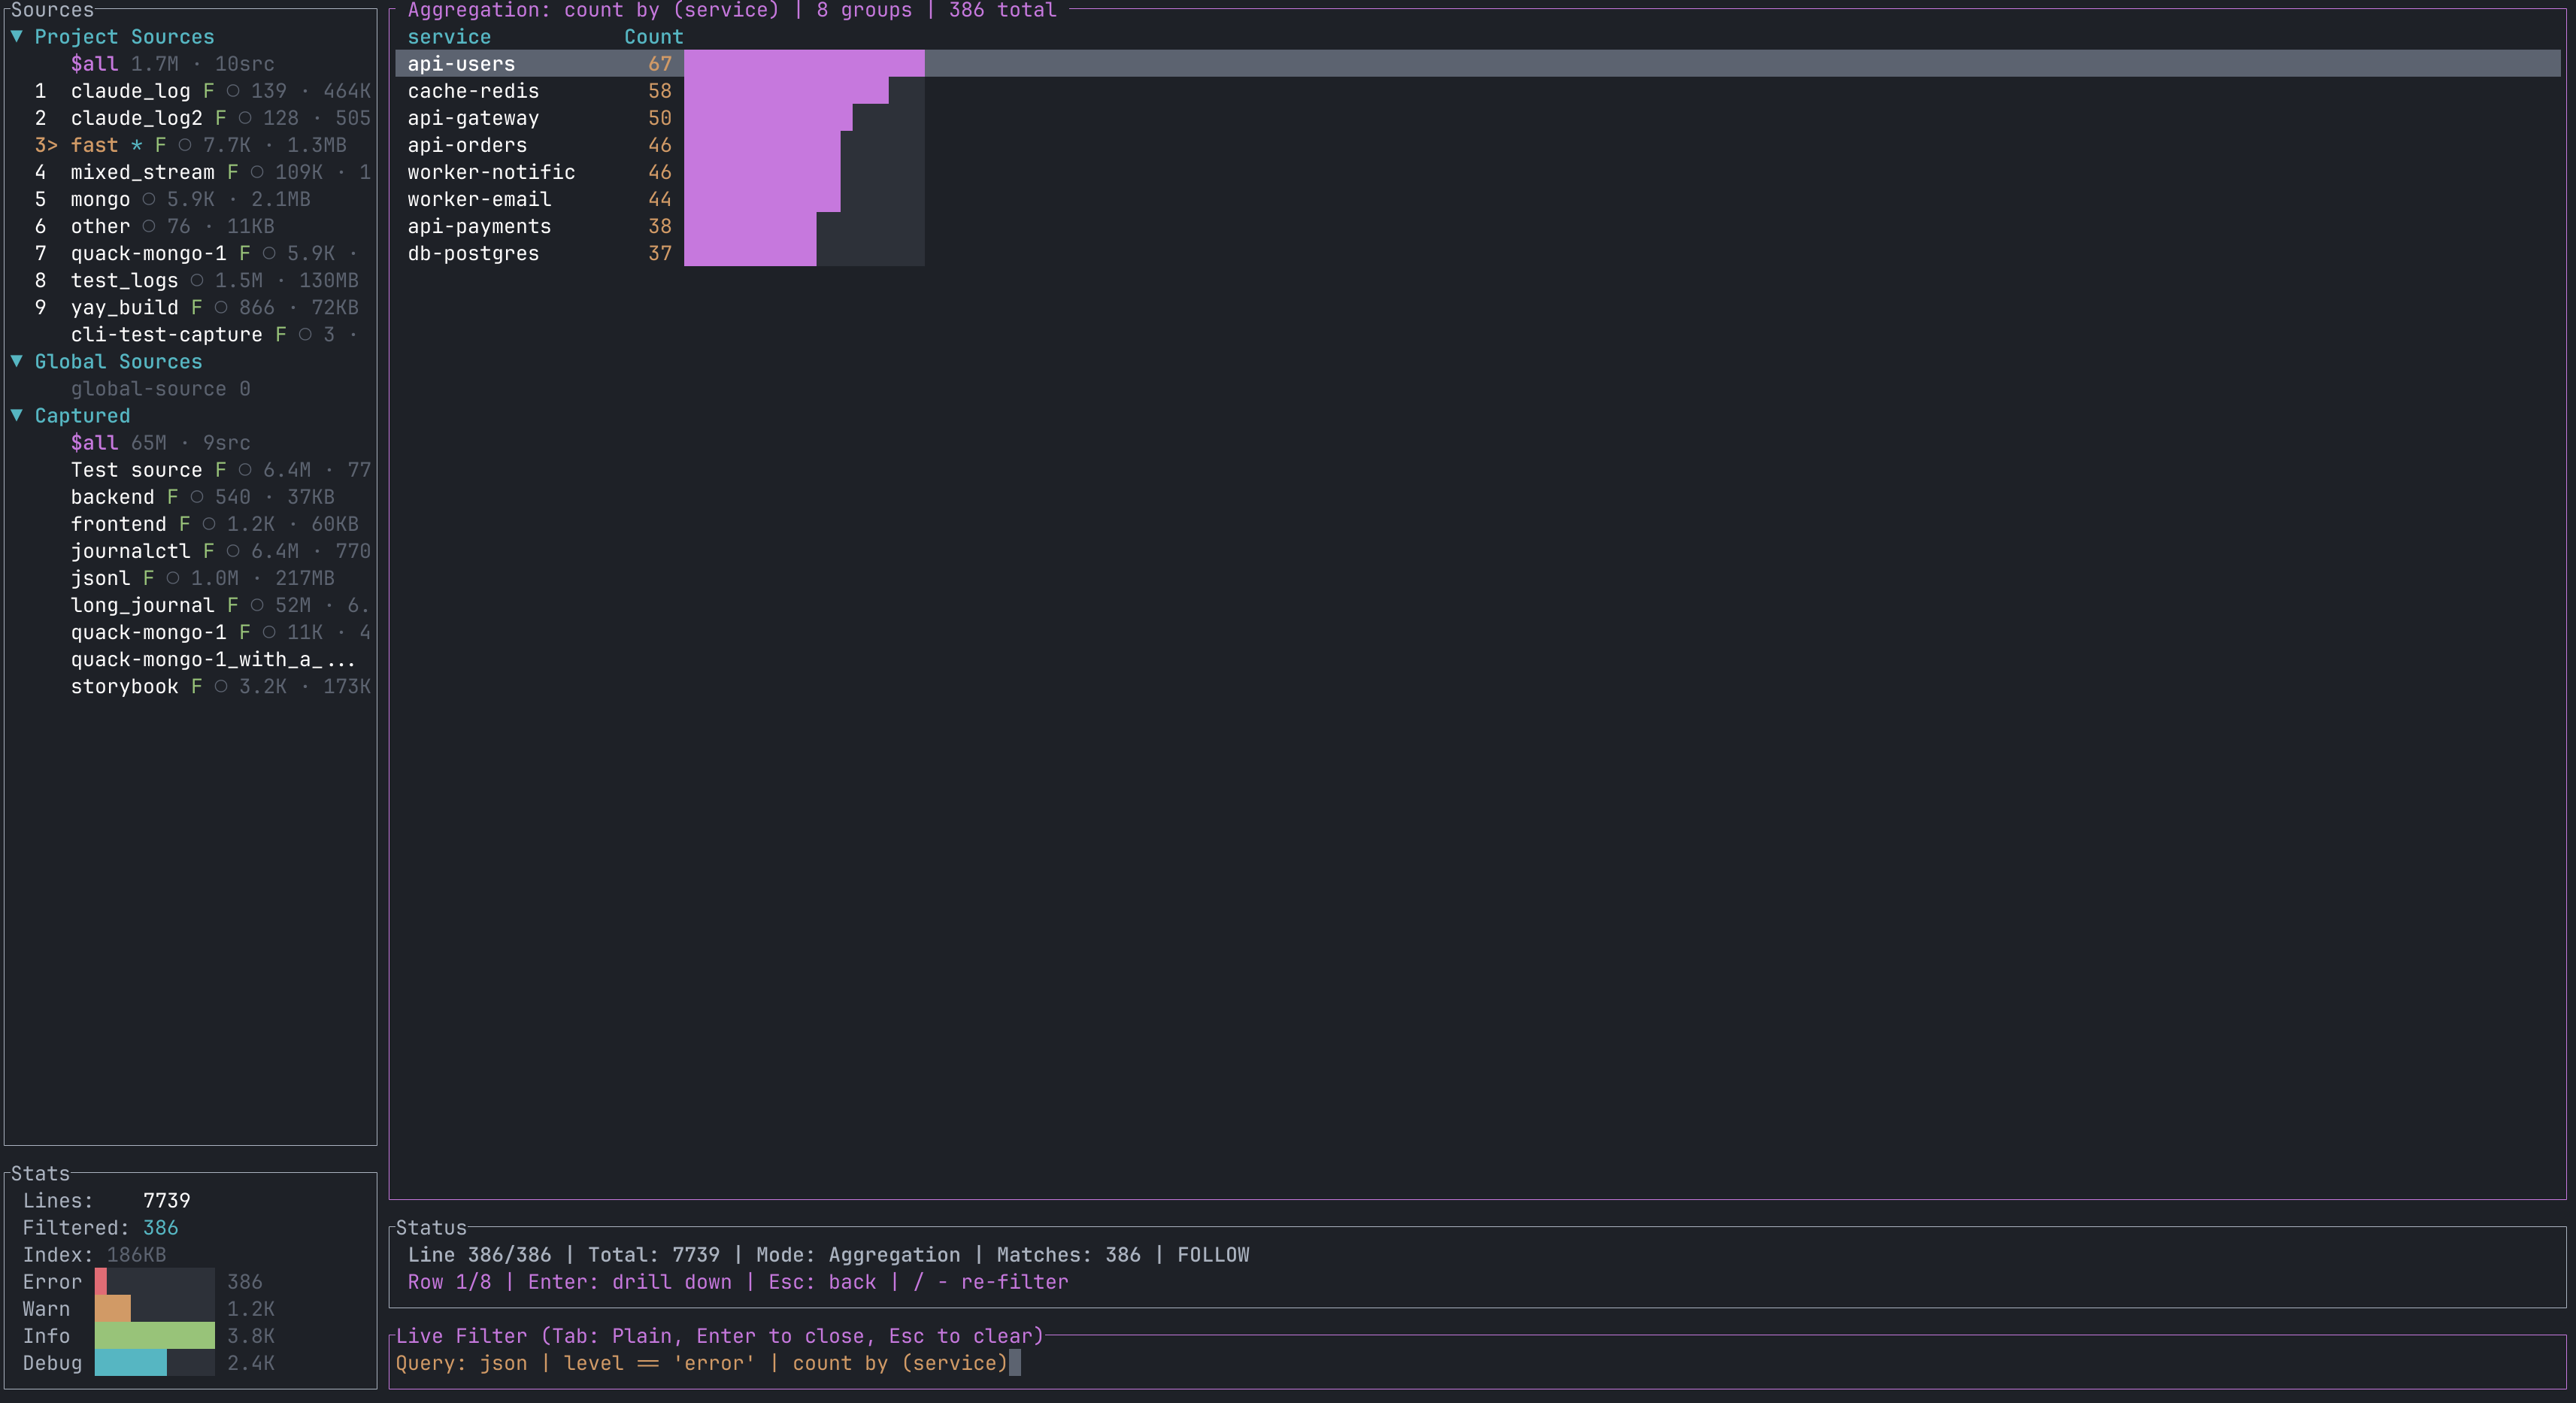The height and width of the screenshot is (1403, 2576).
Task: Click the green F flag beside backend
Action: pos(172,496)
